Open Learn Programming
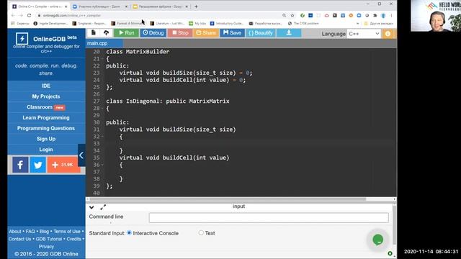This screenshot has width=461, height=259. pyautogui.click(x=46, y=117)
